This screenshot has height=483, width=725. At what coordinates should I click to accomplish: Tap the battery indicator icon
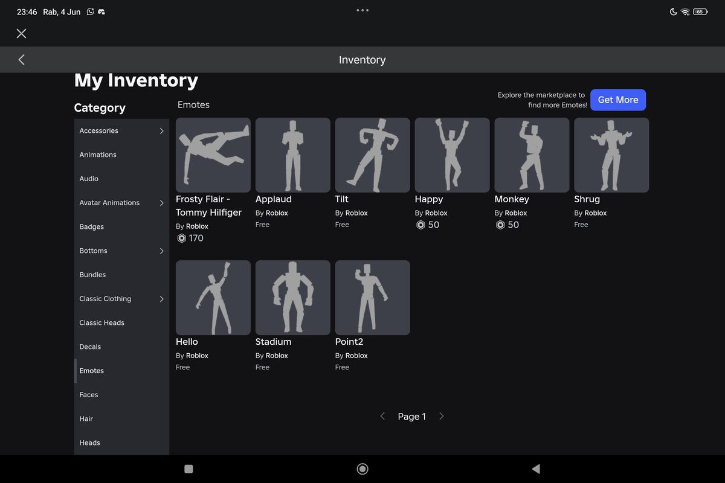point(700,11)
